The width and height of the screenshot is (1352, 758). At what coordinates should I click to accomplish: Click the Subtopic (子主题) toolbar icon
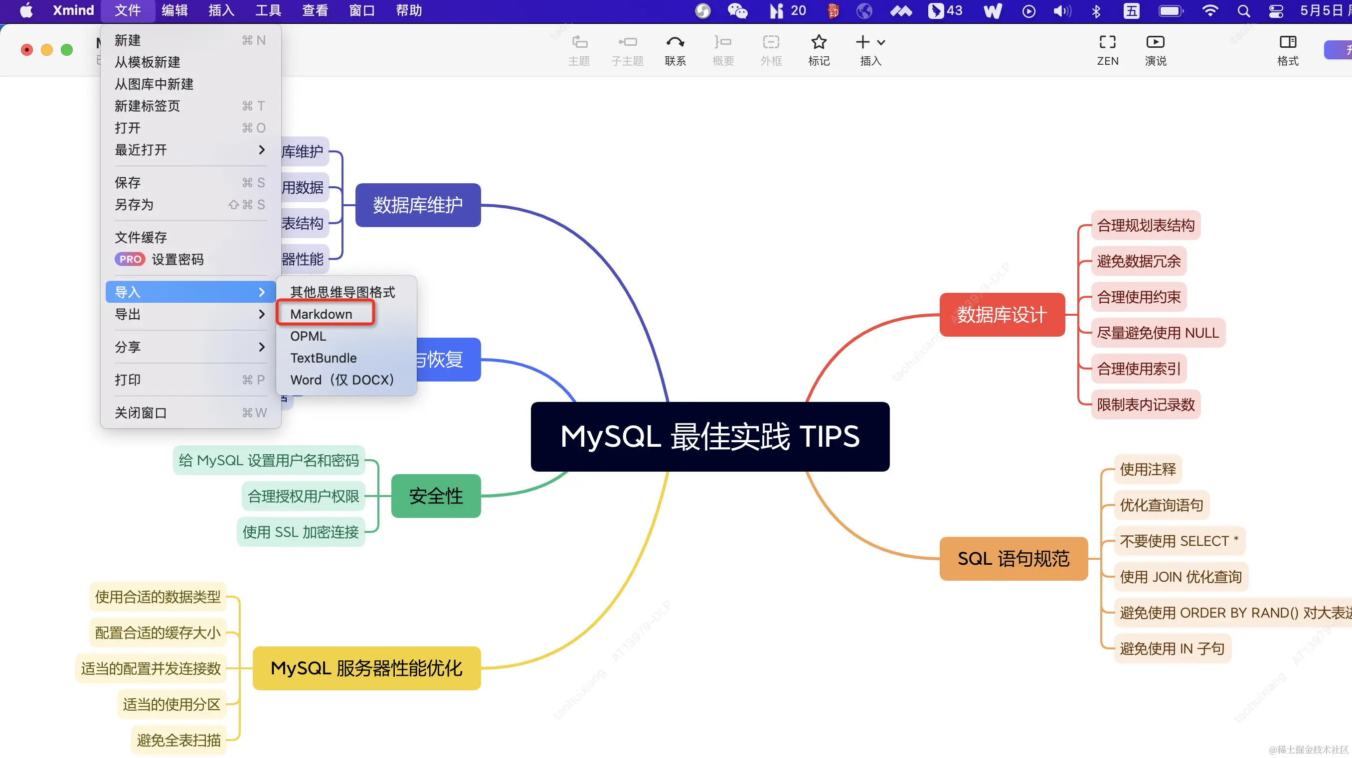click(x=627, y=50)
